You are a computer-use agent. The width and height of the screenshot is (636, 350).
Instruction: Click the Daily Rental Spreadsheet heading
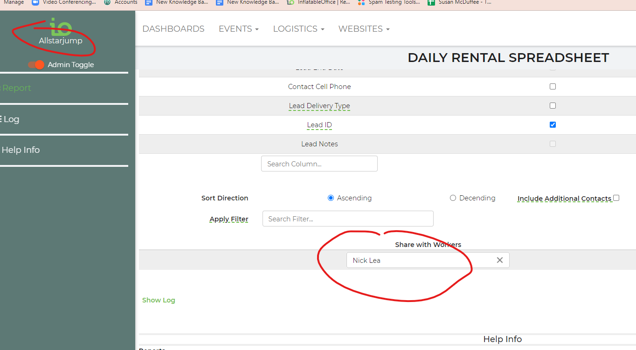[x=508, y=58]
